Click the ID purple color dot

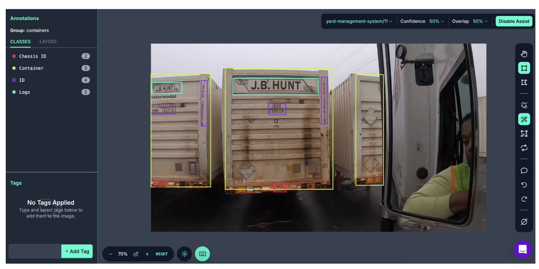pos(14,80)
